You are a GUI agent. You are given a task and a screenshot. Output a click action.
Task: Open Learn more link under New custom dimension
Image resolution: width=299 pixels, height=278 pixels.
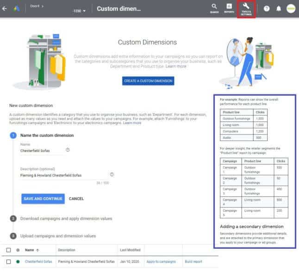pos(132,123)
